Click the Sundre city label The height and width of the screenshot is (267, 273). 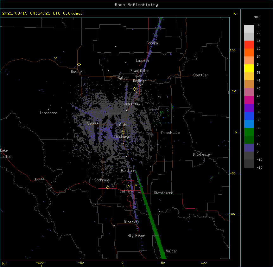pos(92,124)
